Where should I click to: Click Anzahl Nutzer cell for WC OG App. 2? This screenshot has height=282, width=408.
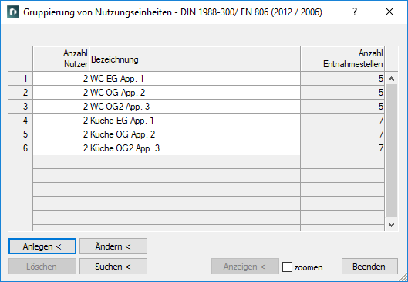coord(61,92)
